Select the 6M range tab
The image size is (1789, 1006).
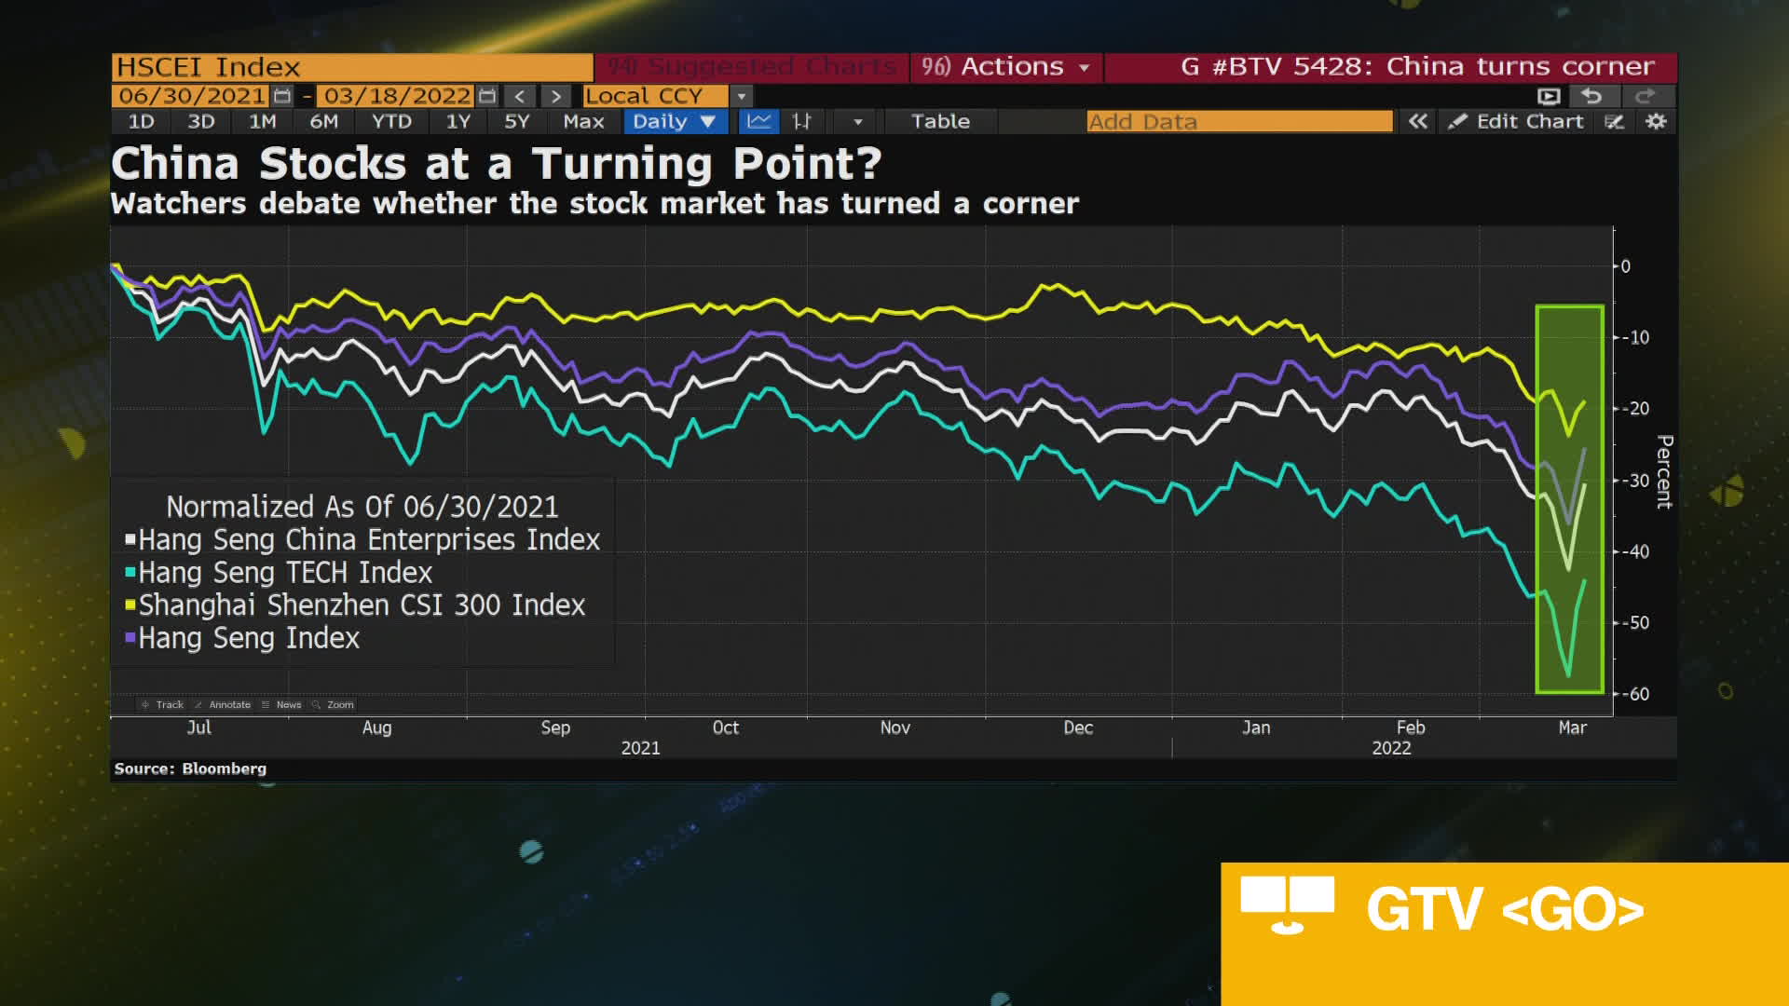click(324, 121)
